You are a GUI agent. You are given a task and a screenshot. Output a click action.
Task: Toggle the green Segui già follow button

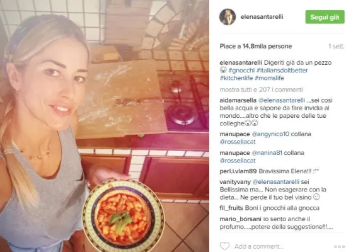(x=325, y=17)
